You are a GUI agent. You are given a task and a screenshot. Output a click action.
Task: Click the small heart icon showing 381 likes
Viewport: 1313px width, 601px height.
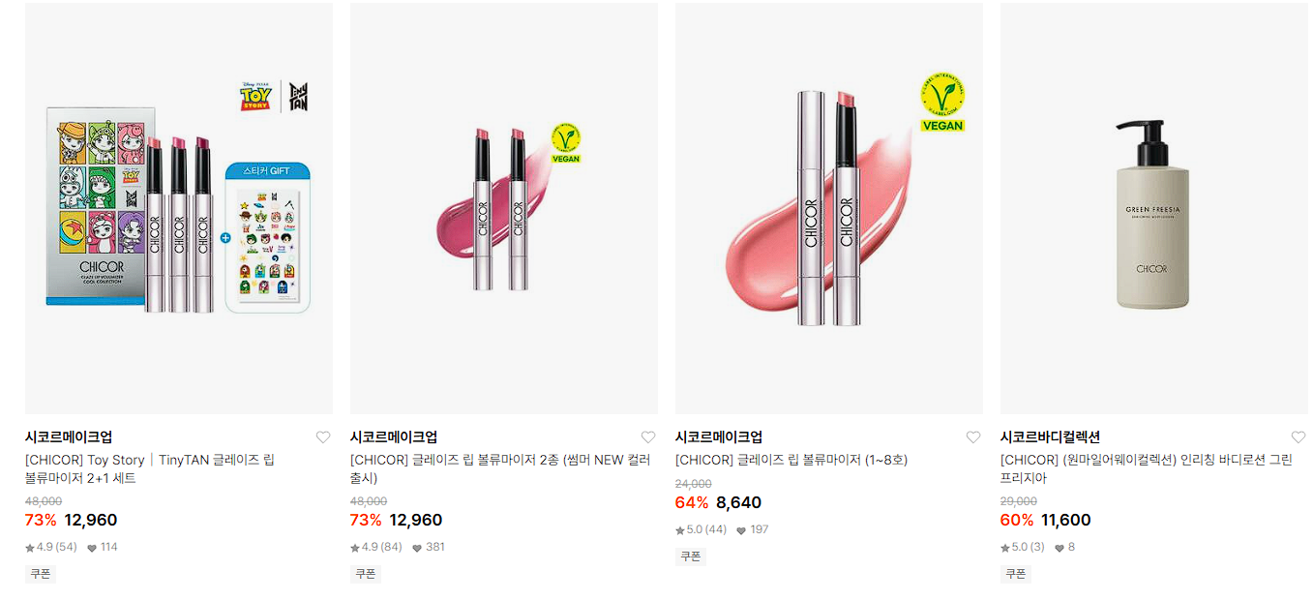[x=417, y=548]
